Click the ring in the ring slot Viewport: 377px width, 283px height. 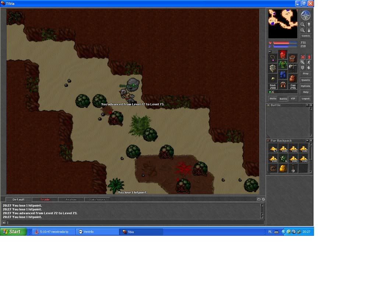(x=273, y=79)
